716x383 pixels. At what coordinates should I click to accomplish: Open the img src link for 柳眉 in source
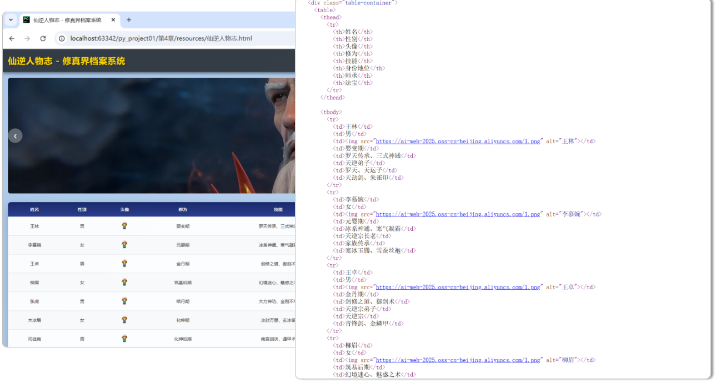(x=458, y=360)
